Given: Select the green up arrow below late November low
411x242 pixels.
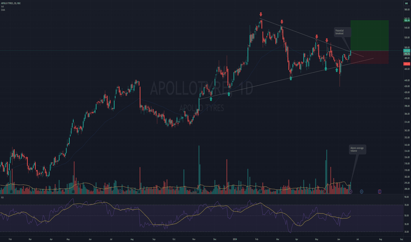Looking at the screenshot, I should click(211, 99).
